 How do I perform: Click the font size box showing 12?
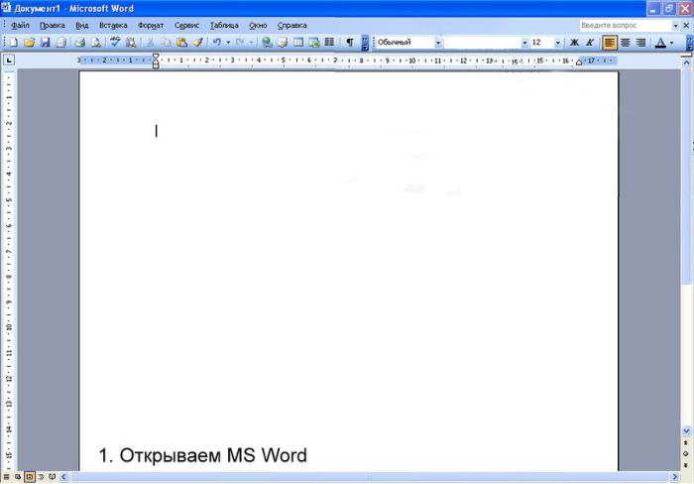click(541, 43)
